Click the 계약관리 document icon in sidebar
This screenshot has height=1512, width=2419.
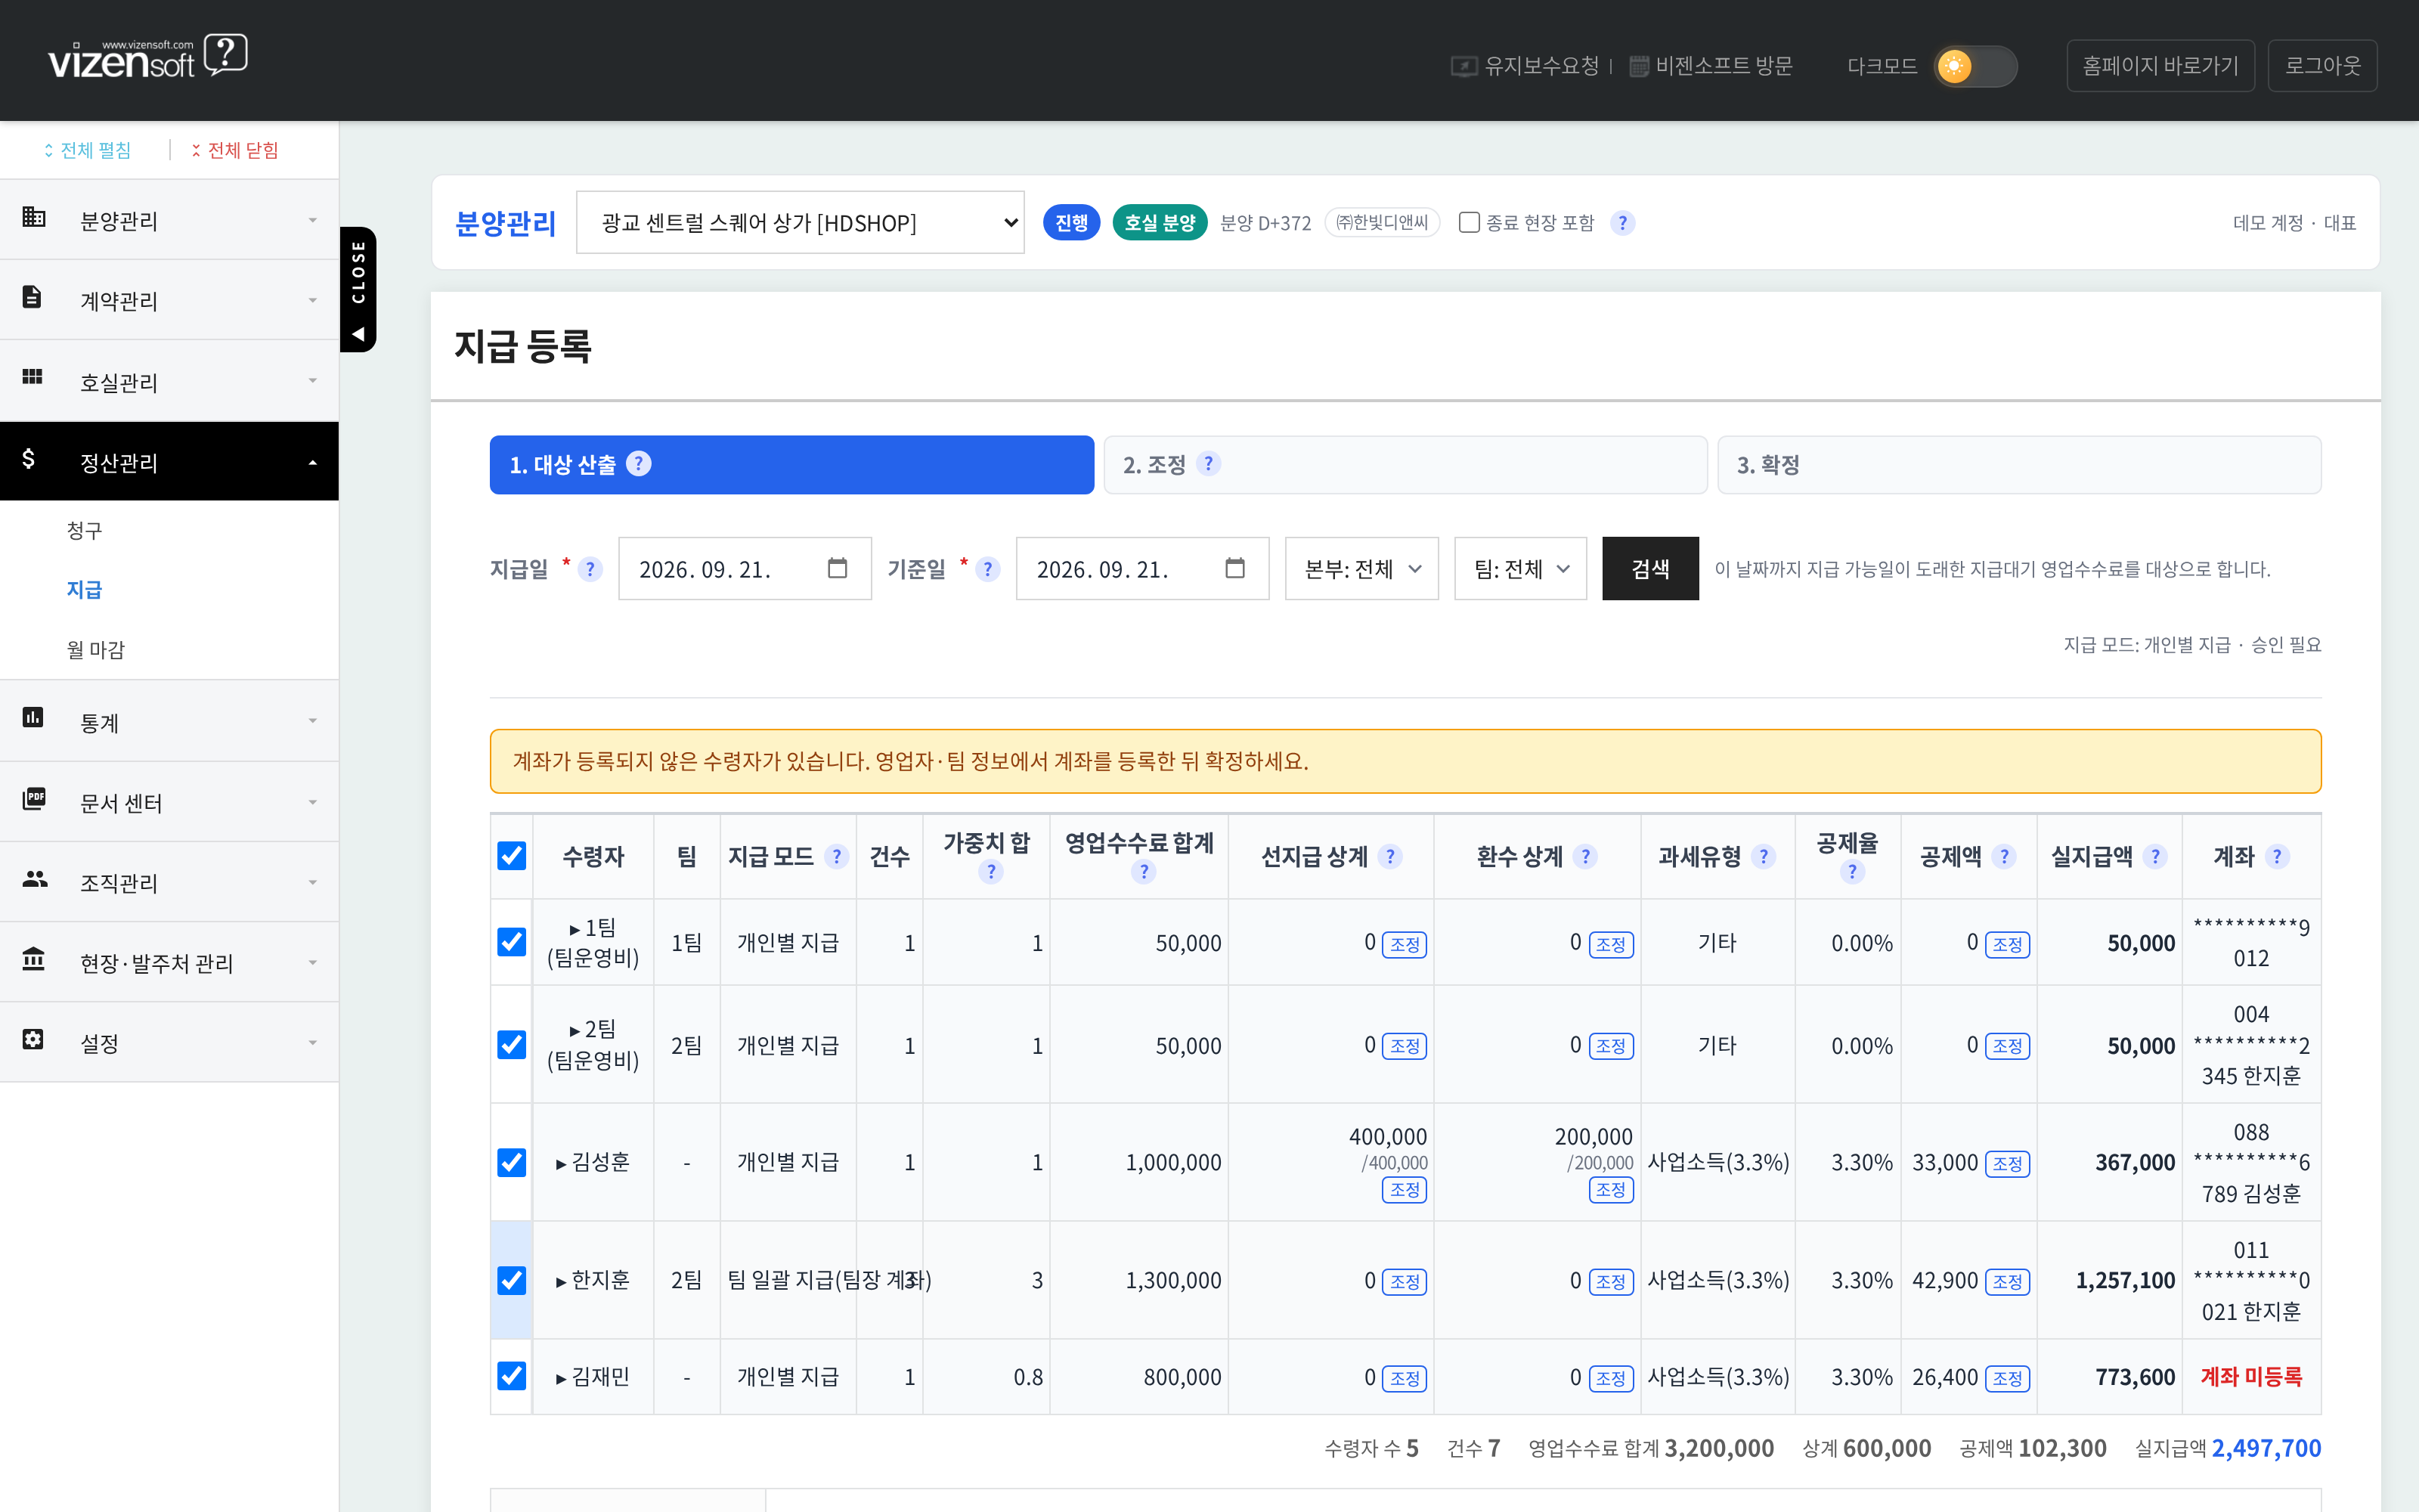pyautogui.click(x=32, y=297)
